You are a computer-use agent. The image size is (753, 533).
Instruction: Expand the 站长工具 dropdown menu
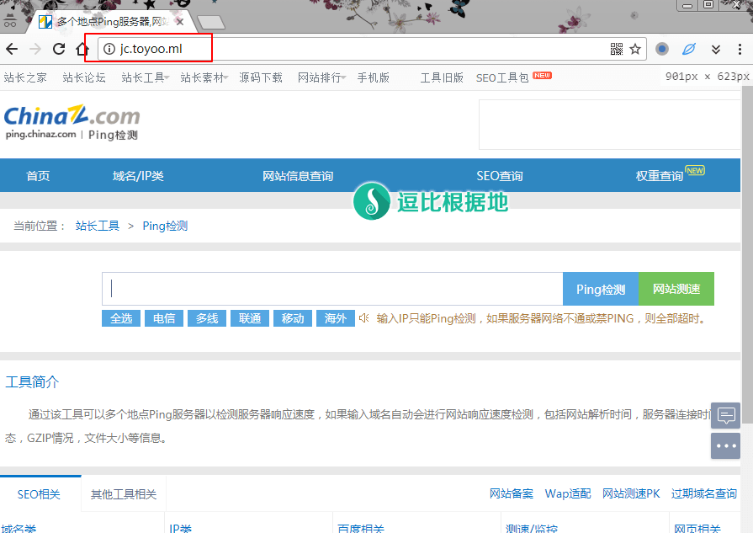click(x=146, y=77)
